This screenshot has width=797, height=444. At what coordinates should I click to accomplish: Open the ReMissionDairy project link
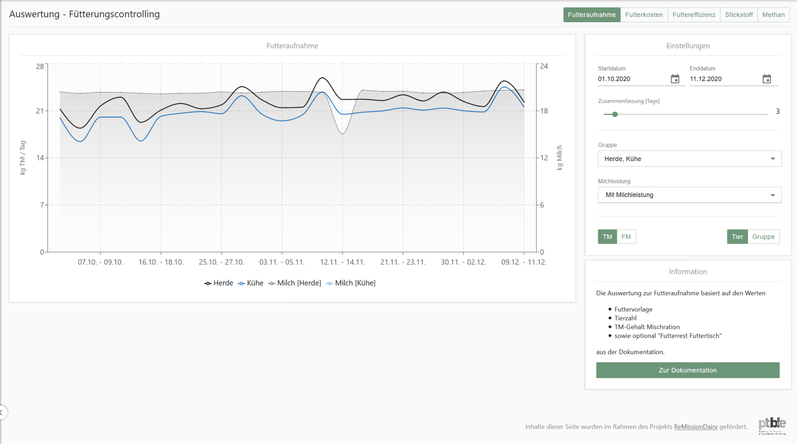click(696, 427)
